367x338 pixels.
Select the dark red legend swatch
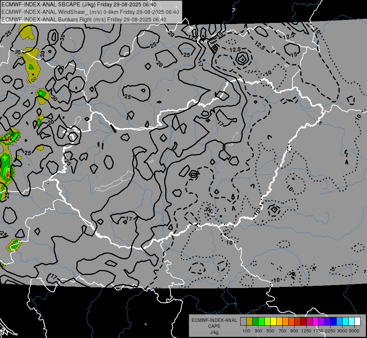303,321
